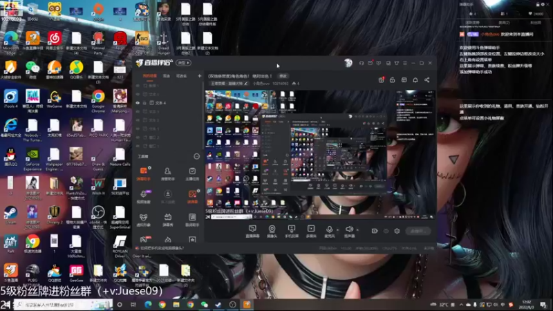
Task: Click the 修改 button next to stream title
Action: pyautogui.click(x=283, y=76)
